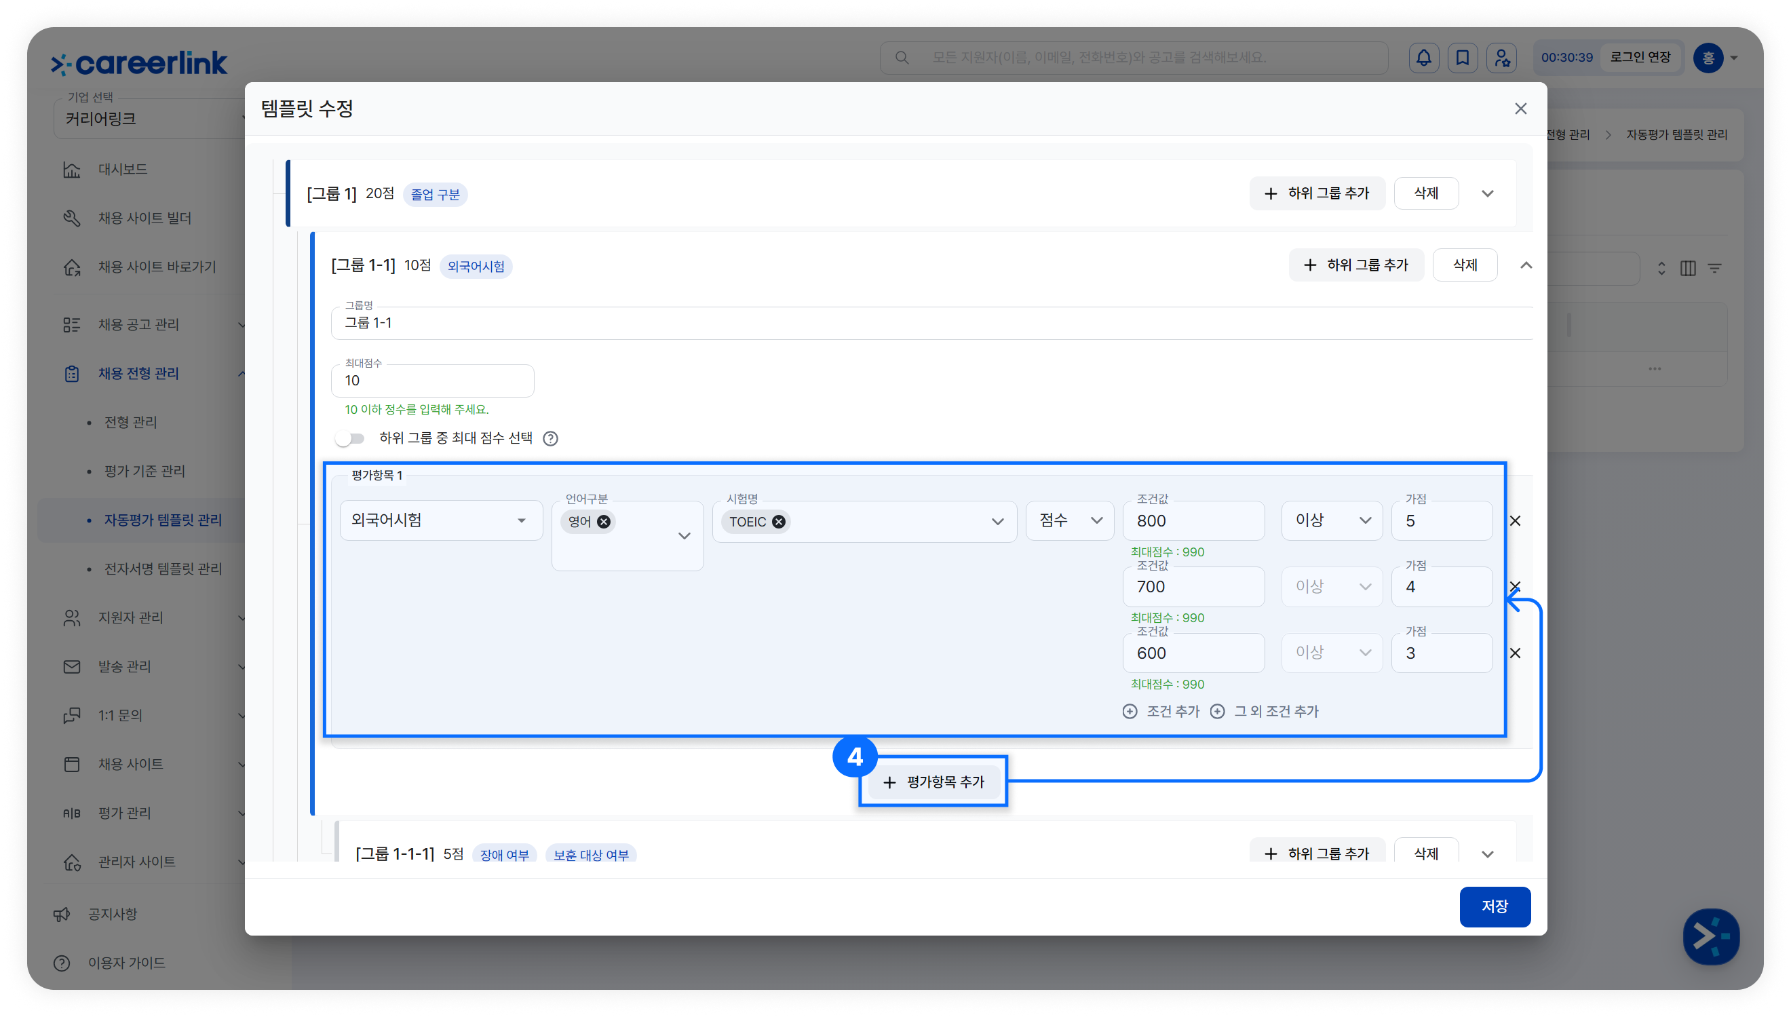The image size is (1791, 1017).
Task: Click the 조건 추가 plus icon
Action: coord(1129,711)
